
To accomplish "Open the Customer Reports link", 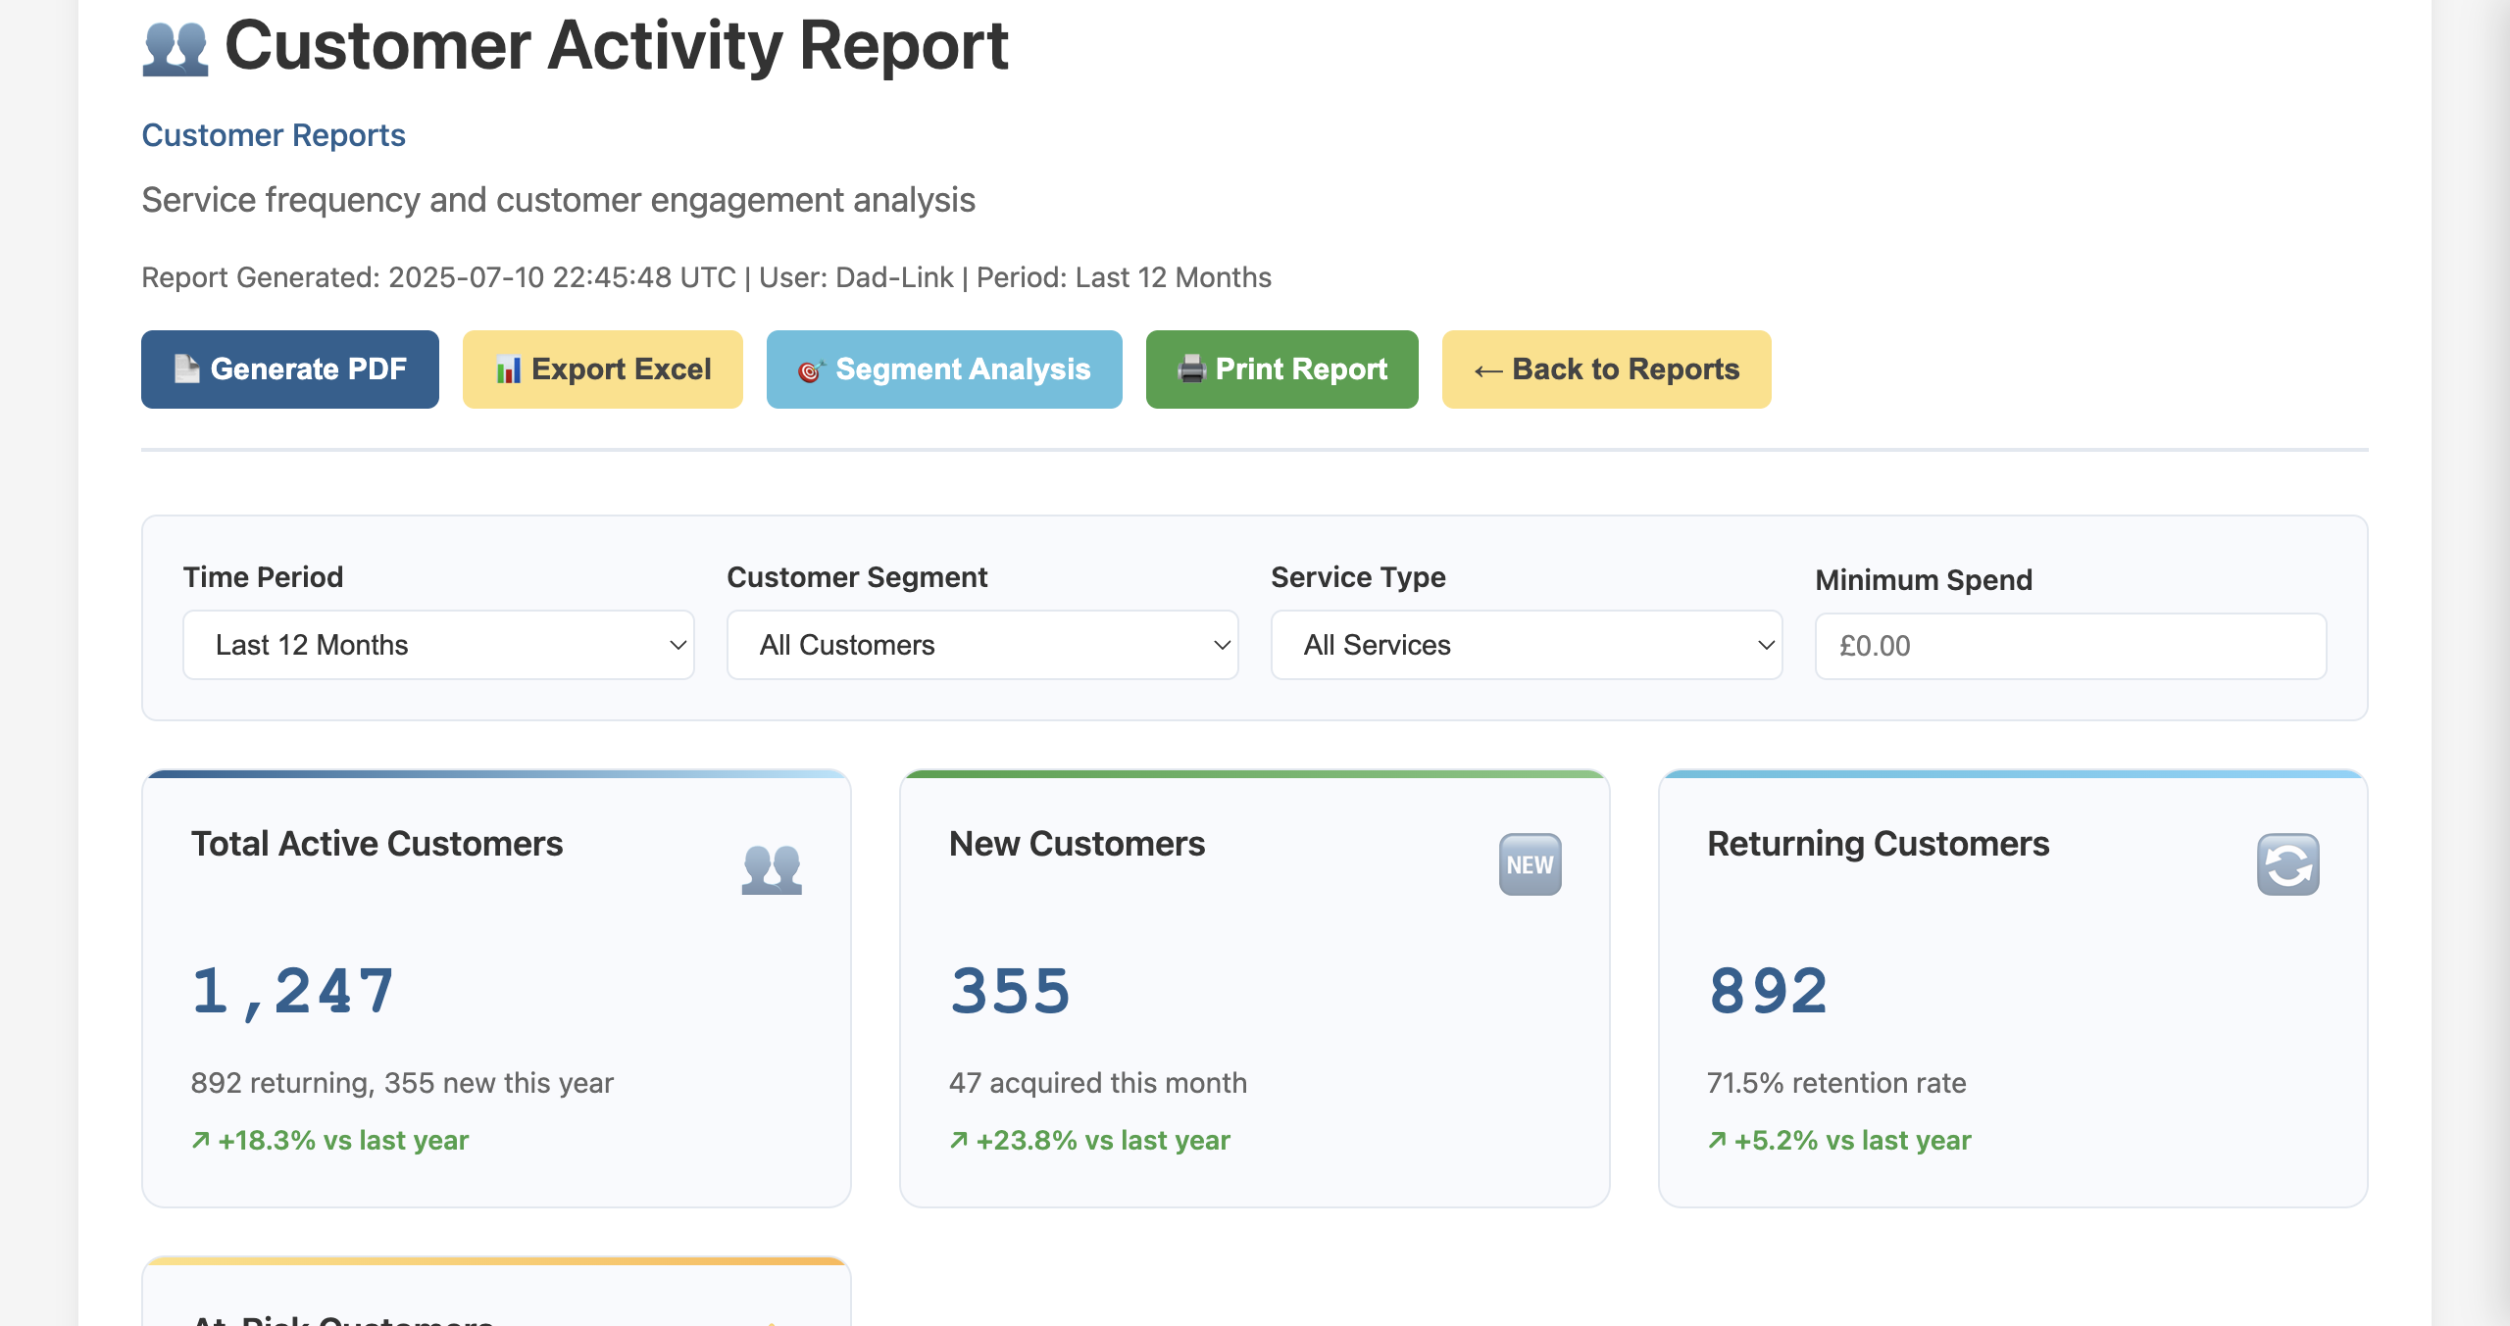I will (x=274, y=134).
